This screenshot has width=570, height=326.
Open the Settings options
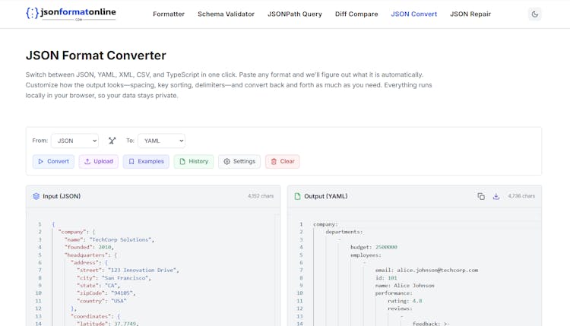[x=239, y=161]
